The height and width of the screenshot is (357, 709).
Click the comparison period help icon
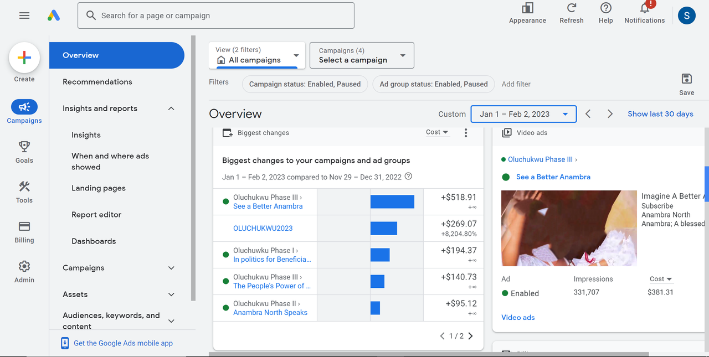point(409,177)
